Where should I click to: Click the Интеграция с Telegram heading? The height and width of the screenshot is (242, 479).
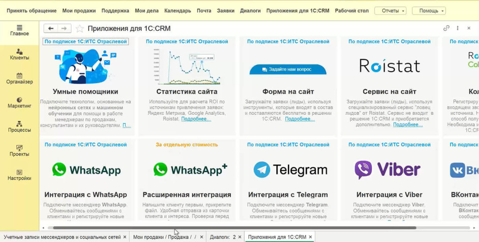[288, 194]
